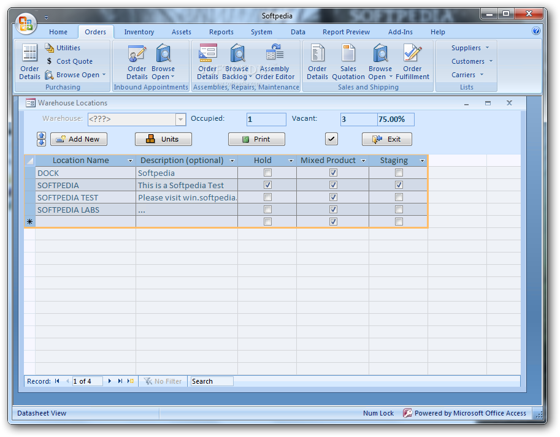
Task: Switch to Reports ribbon tab
Action: (221, 32)
